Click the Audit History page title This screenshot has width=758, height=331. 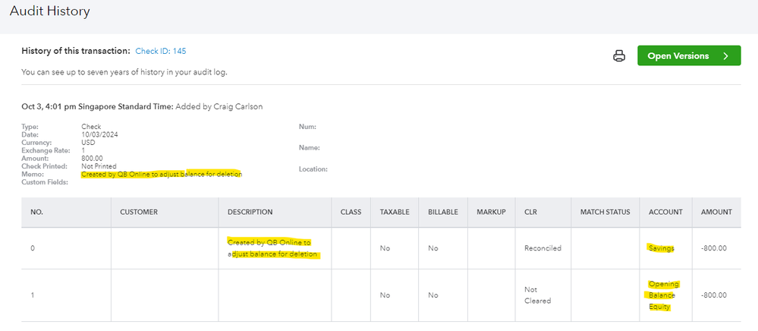click(50, 11)
